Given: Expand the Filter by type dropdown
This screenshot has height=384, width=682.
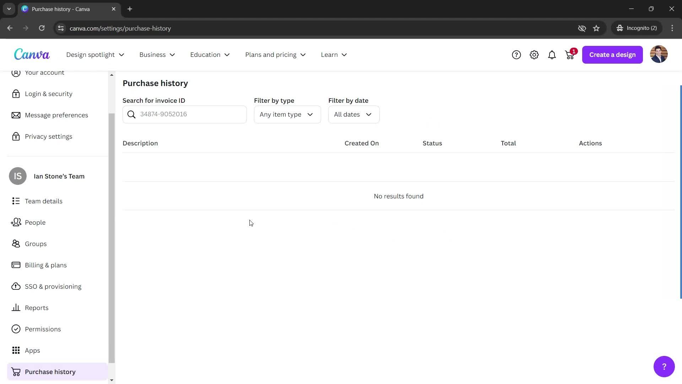Looking at the screenshot, I should click(286, 114).
